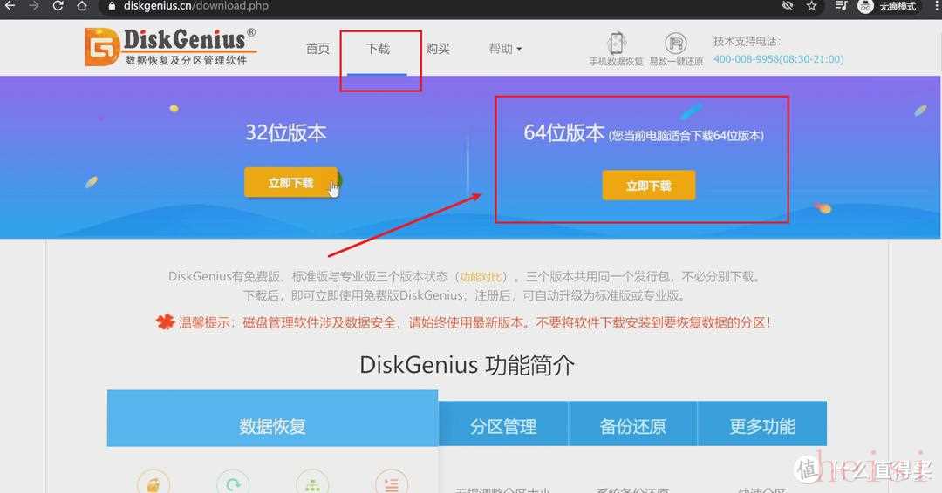
Task: Open the mobile data recovery phone icon
Action: click(x=616, y=44)
